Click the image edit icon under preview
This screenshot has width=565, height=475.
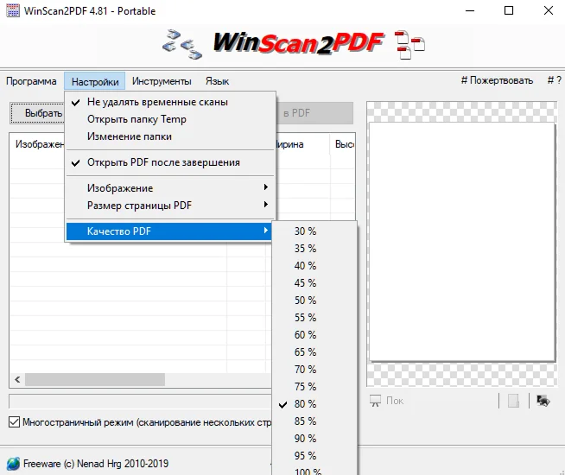pos(543,401)
